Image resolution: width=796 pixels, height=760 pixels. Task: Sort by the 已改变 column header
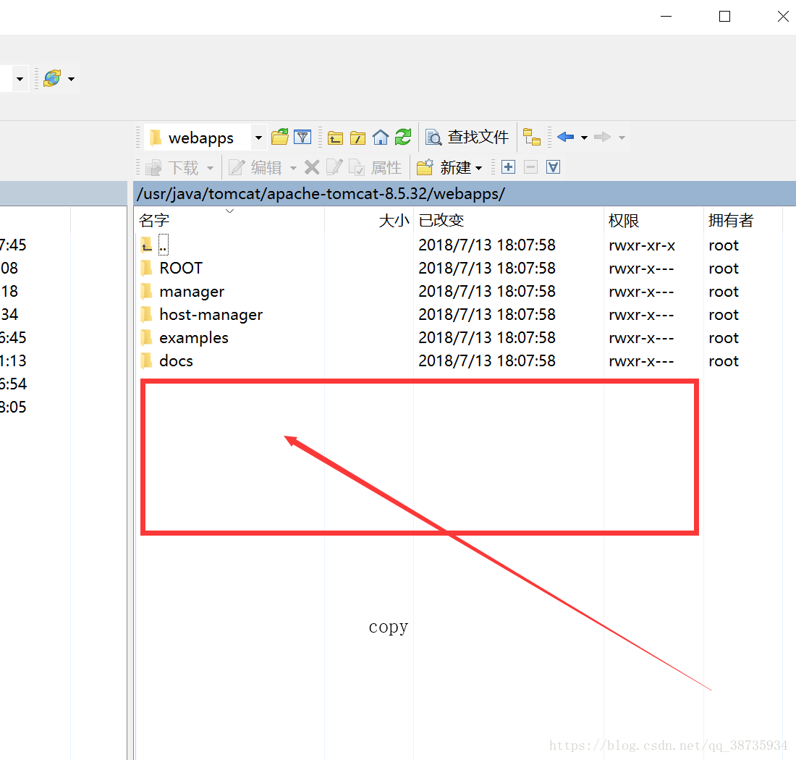click(x=441, y=221)
